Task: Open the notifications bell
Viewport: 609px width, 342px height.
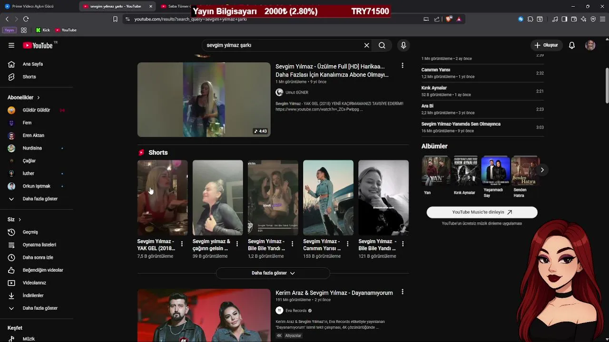Action: pos(572,45)
